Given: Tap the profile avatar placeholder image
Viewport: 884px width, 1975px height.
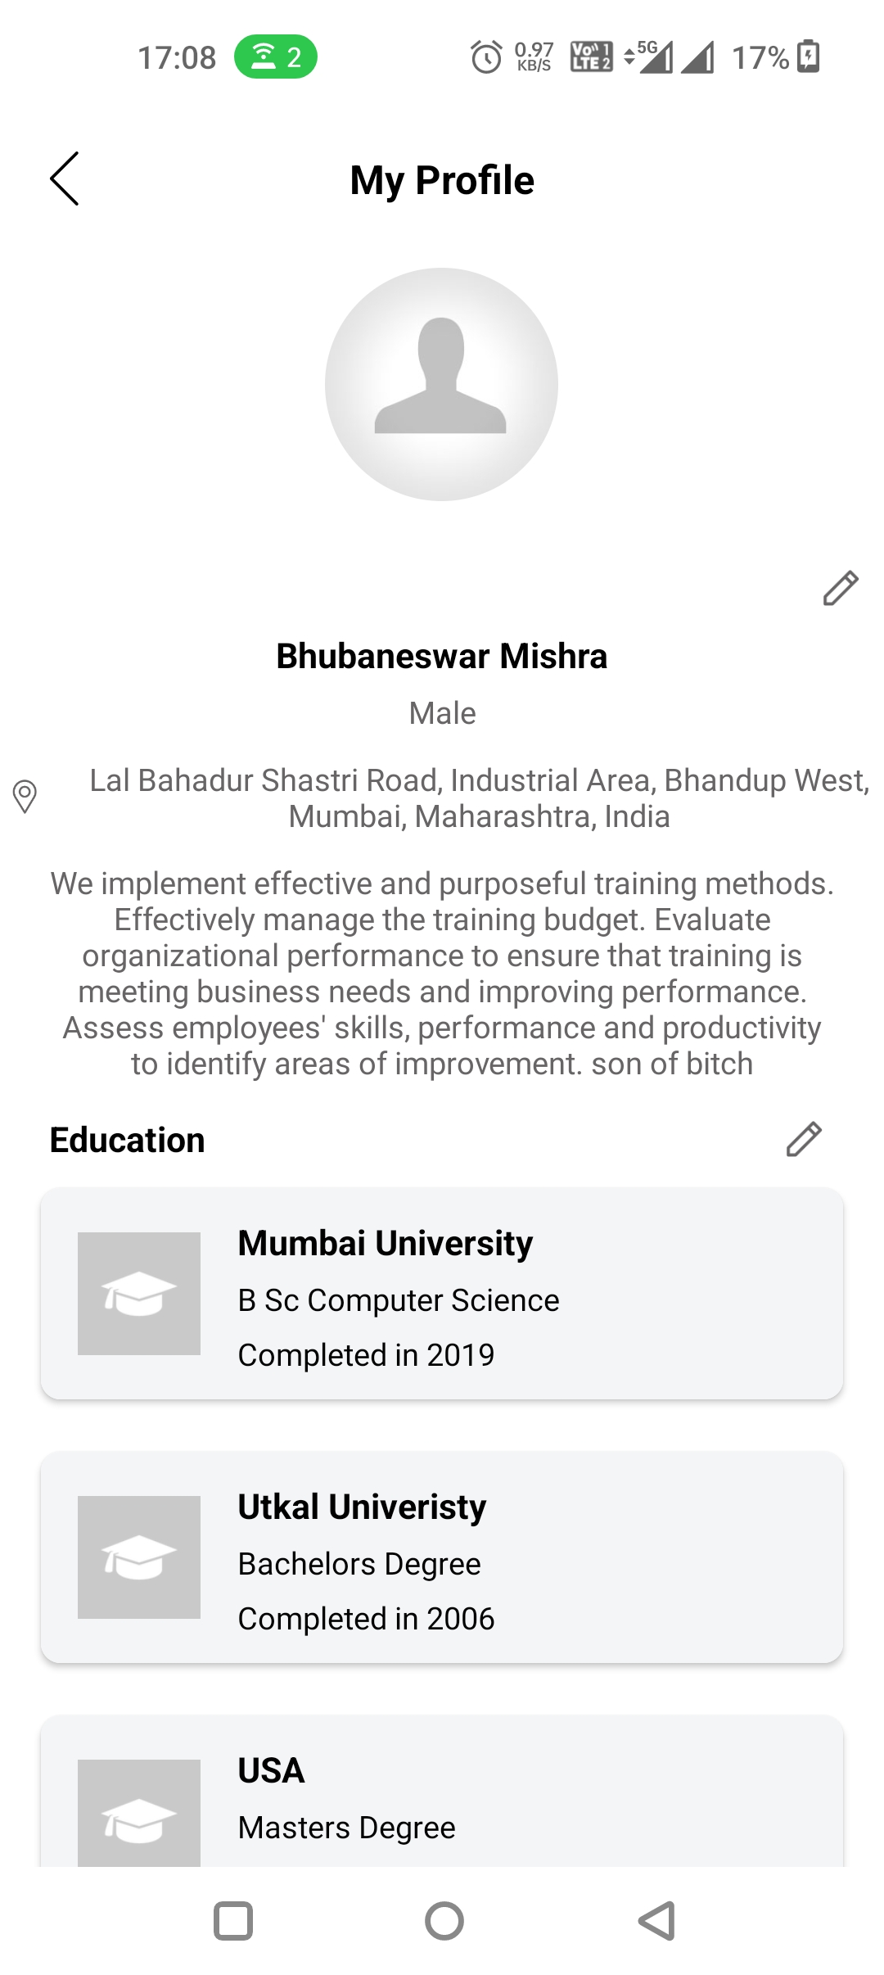Looking at the screenshot, I should 441,384.
